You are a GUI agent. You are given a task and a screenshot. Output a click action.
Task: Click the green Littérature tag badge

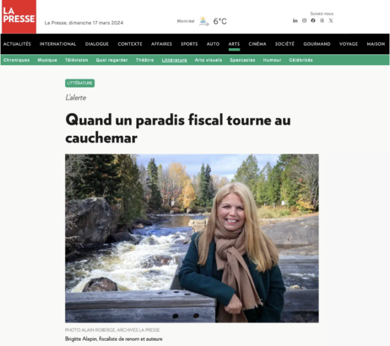pyautogui.click(x=80, y=83)
